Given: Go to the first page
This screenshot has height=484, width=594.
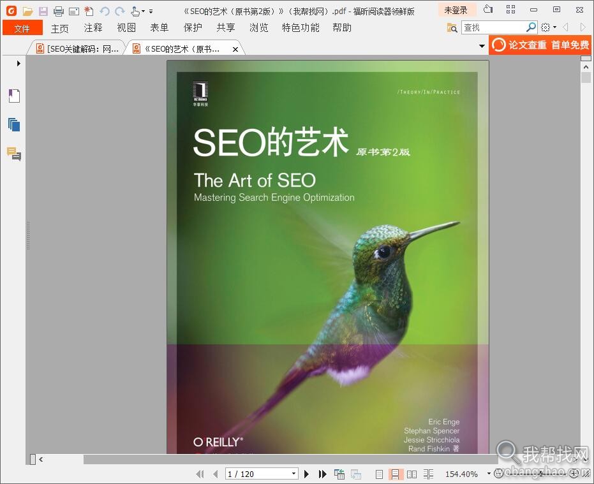Looking at the screenshot, I should 200,474.
